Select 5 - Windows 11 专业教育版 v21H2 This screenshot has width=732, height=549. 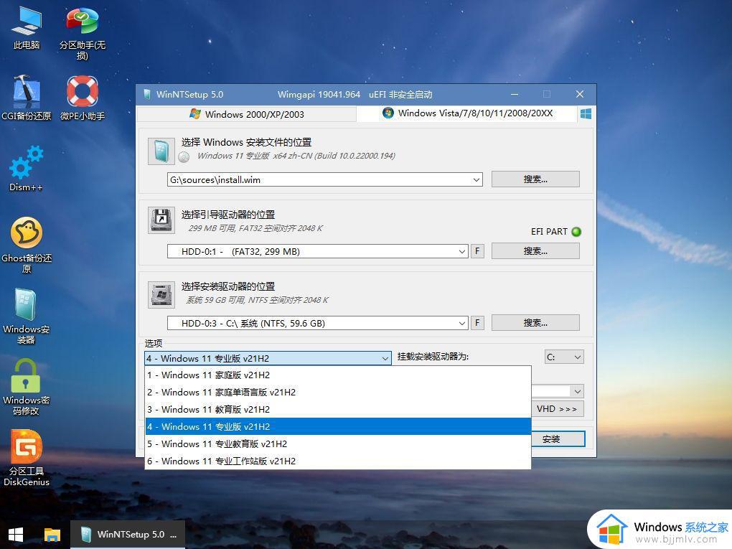coord(338,444)
